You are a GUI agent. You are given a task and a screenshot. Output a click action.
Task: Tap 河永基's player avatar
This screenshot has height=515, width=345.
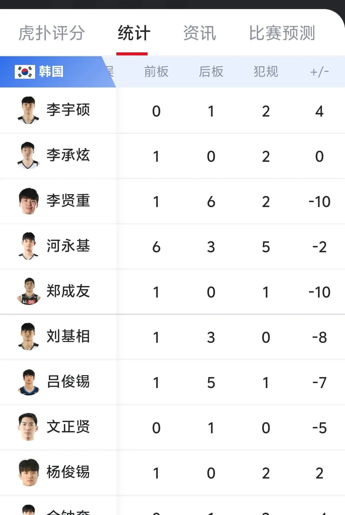point(28,246)
